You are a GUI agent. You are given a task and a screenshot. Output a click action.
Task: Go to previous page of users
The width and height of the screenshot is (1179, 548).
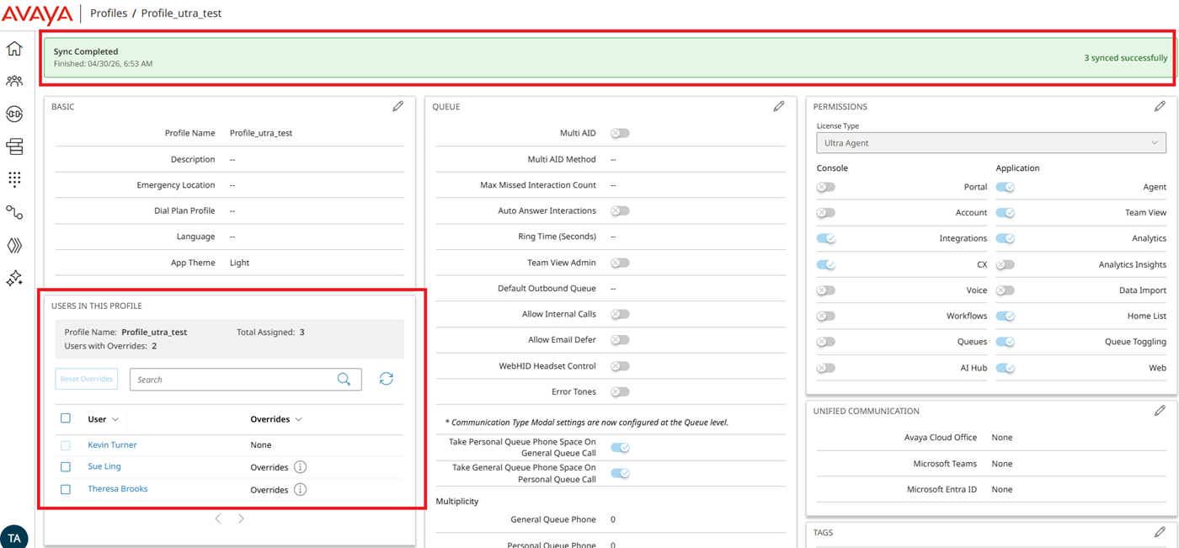[x=218, y=519]
